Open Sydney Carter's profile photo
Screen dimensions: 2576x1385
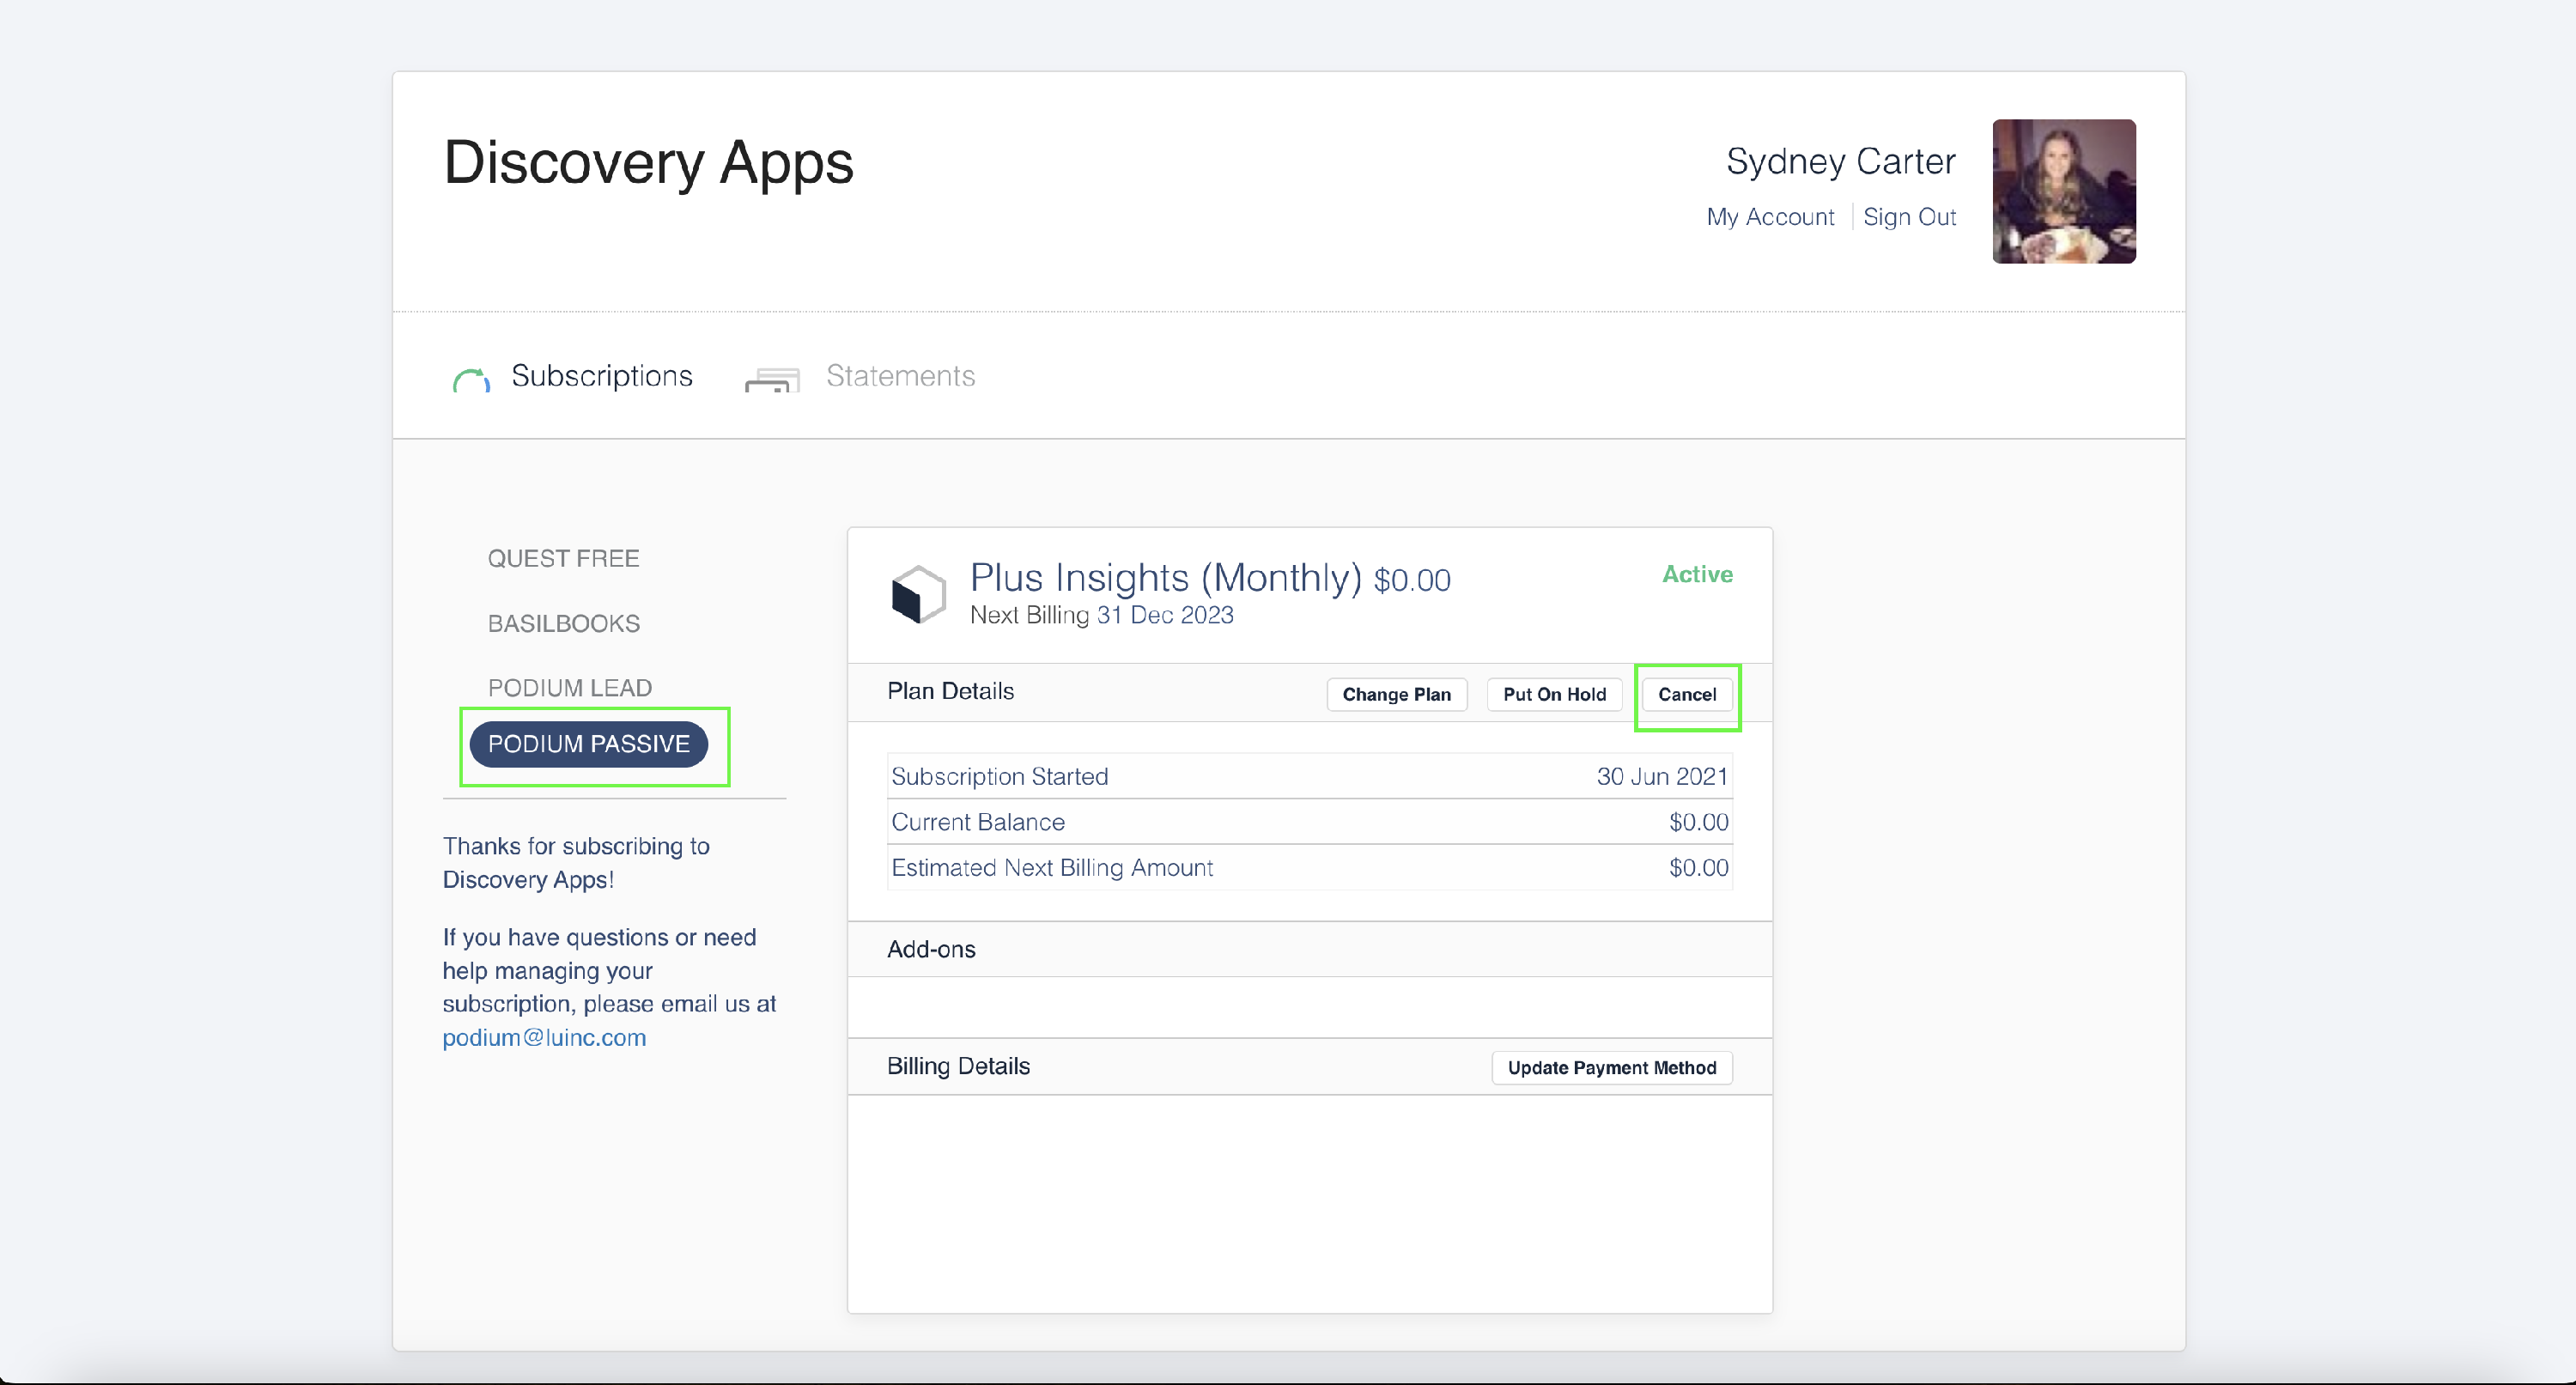tap(2063, 191)
